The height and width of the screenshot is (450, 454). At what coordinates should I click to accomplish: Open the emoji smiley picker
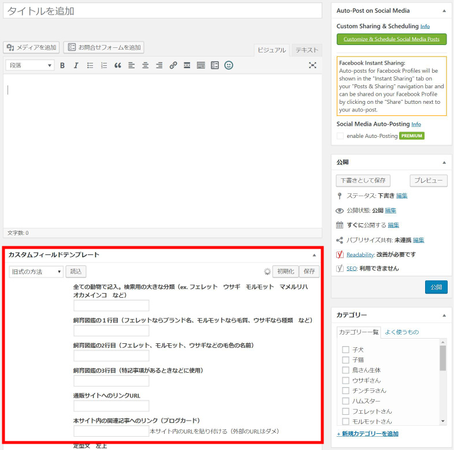coord(229,65)
